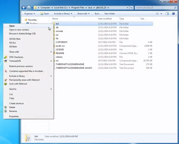The image size is (179, 144).
Task: Click Program Files in the breadcrumb
Action: click(78, 8)
